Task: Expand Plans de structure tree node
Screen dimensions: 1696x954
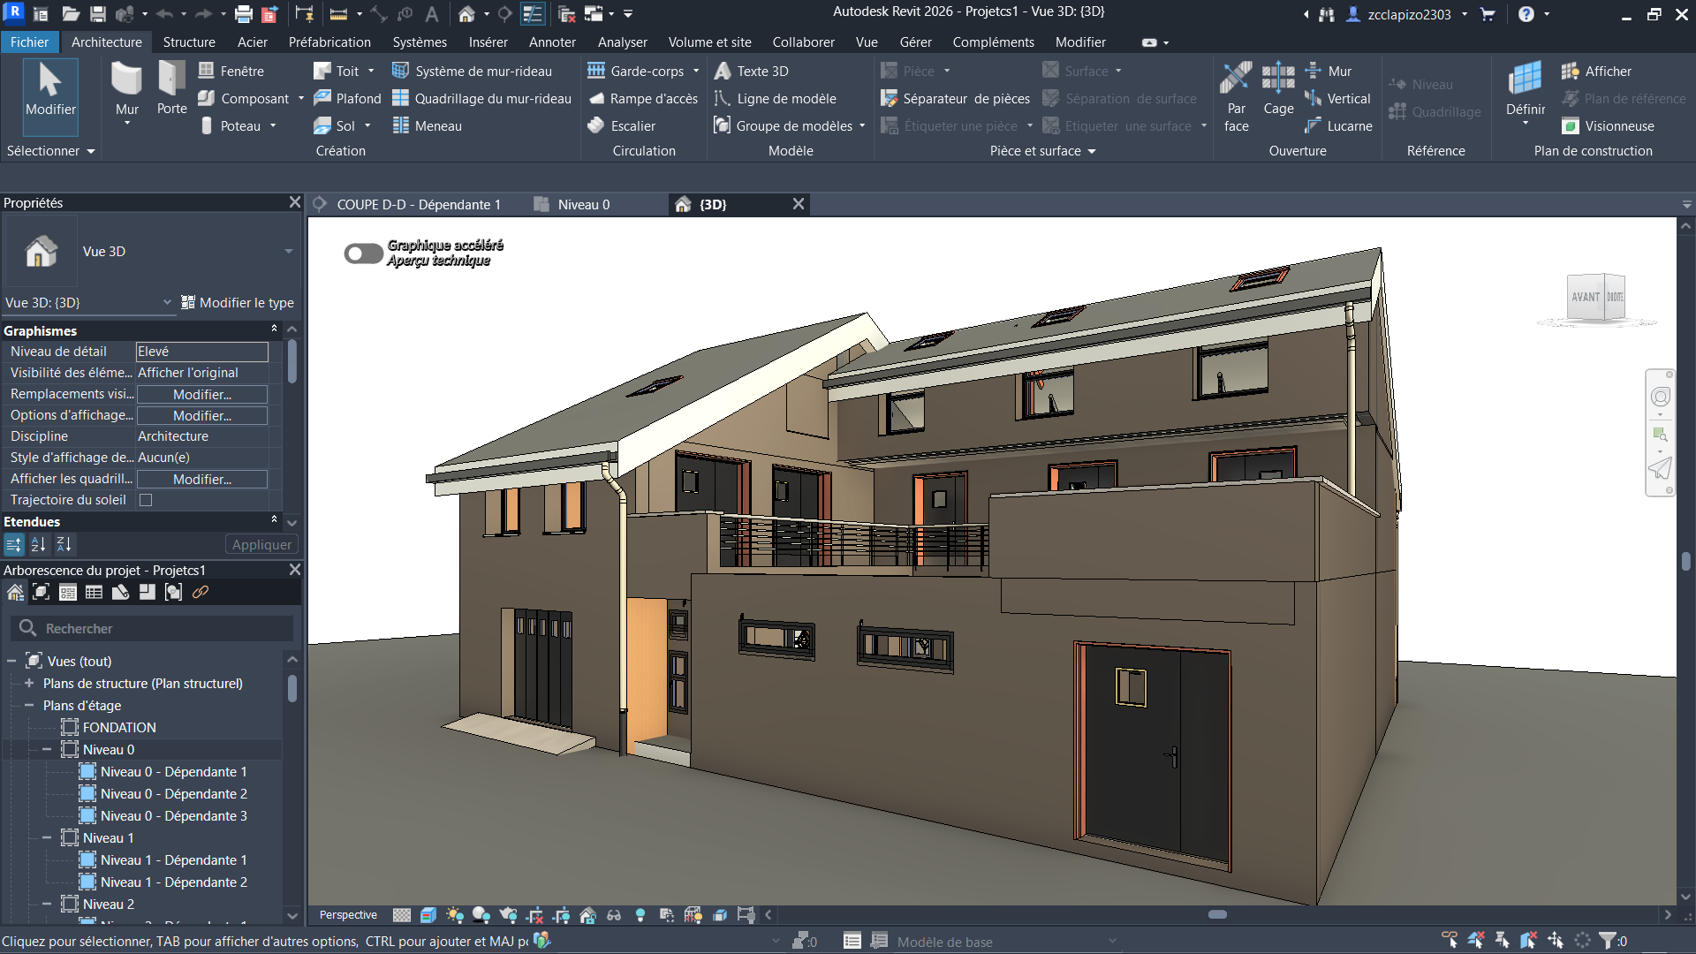Action: pyautogui.click(x=29, y=684)
